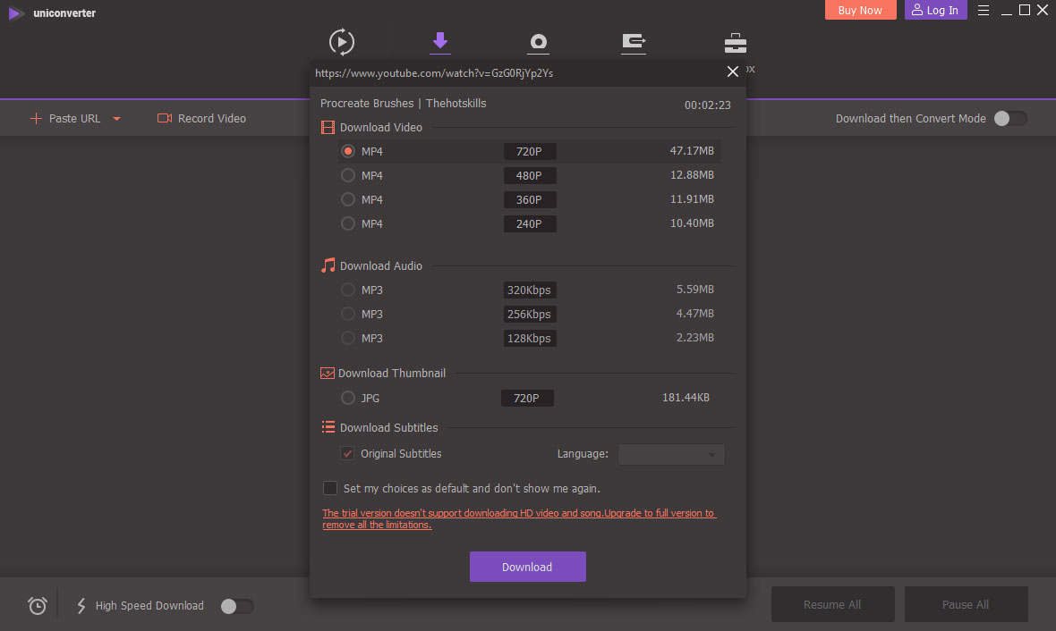Click the 00:02:23 duration text
The image size is (1056, 631).
point(707,105)
